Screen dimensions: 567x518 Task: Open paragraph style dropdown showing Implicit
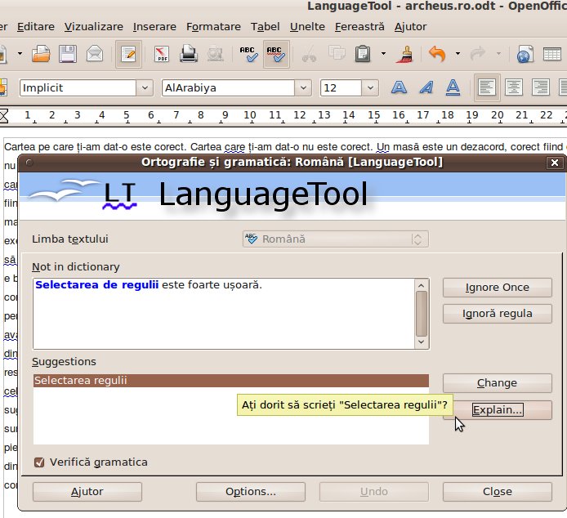point(145,87)
